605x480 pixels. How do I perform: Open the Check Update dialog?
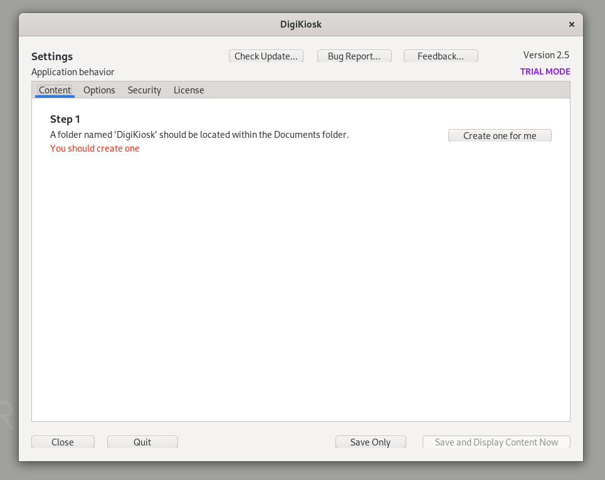[x=266, y=56]
